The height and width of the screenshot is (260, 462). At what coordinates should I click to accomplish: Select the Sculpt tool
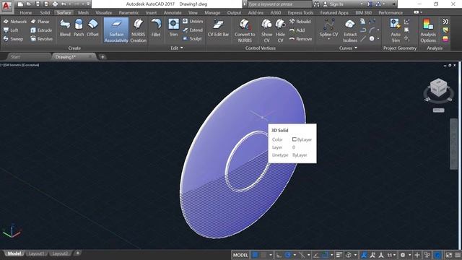[192, 38]
